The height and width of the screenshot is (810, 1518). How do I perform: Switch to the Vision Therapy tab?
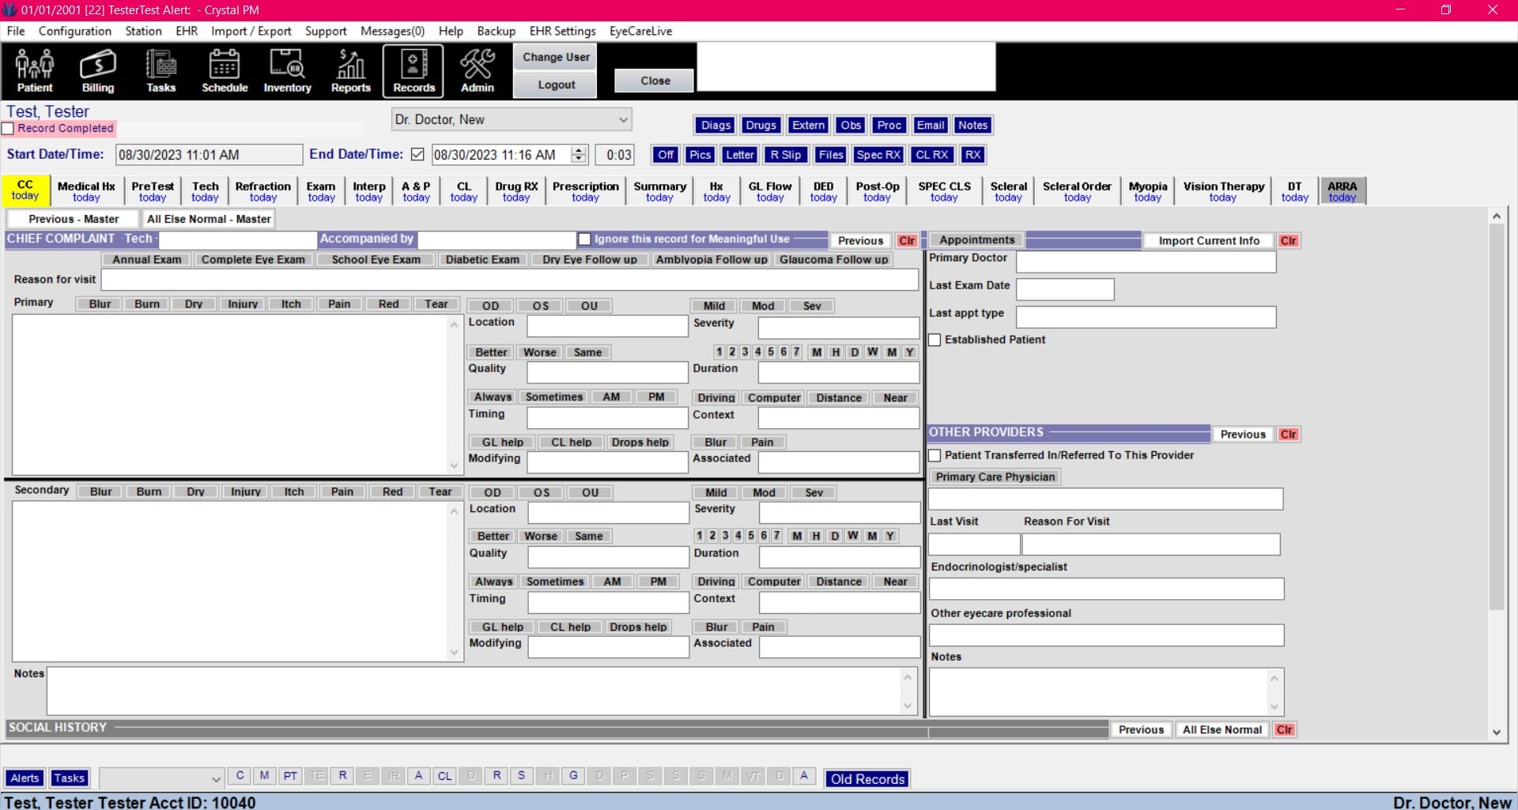pyautogui.click(x=1223, y=191)
